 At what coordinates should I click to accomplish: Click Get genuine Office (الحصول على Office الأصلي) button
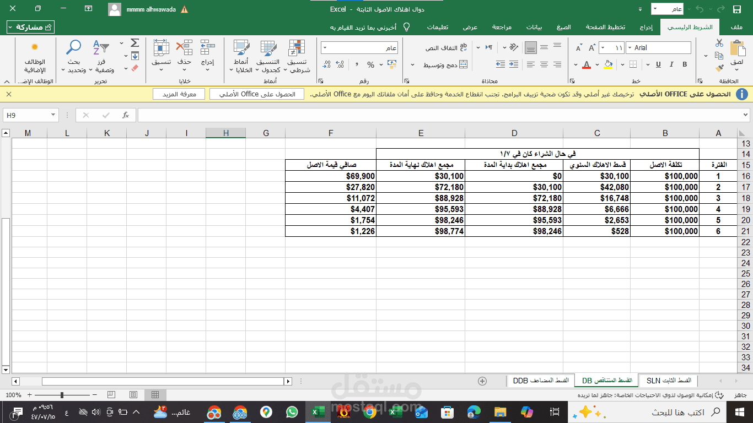[x=257, y=94]
